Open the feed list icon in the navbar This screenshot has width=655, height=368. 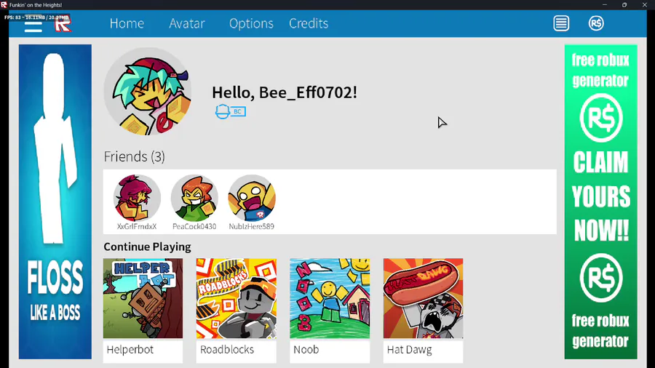(561, 23)
